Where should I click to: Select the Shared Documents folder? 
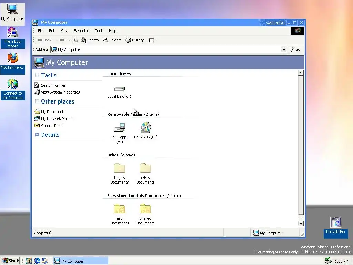pos(145,214)
